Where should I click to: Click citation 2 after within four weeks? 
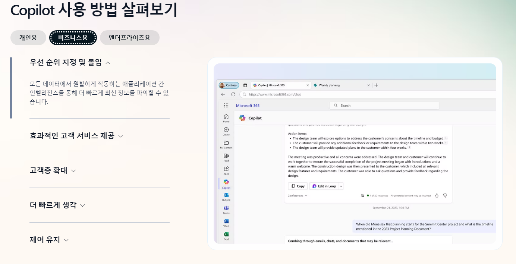tap(409, 148)
